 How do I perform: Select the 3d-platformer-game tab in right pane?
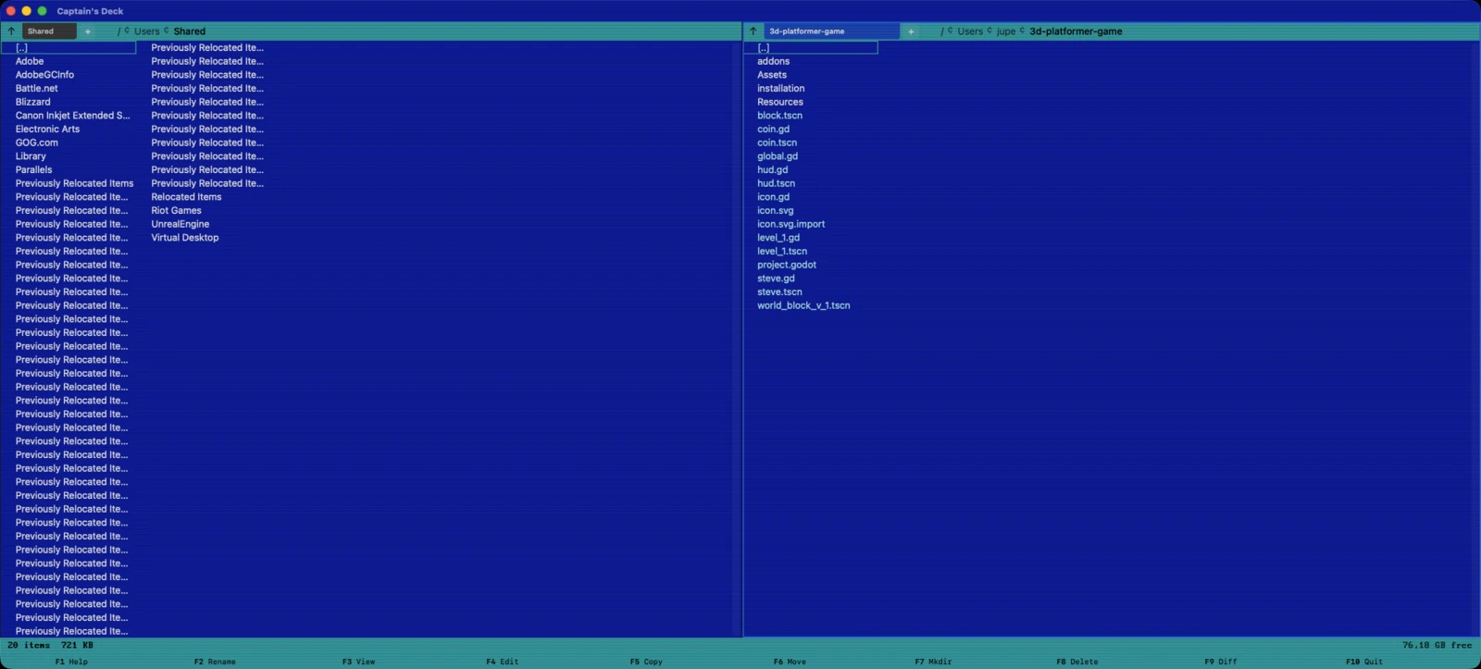[x=831, y=31]
